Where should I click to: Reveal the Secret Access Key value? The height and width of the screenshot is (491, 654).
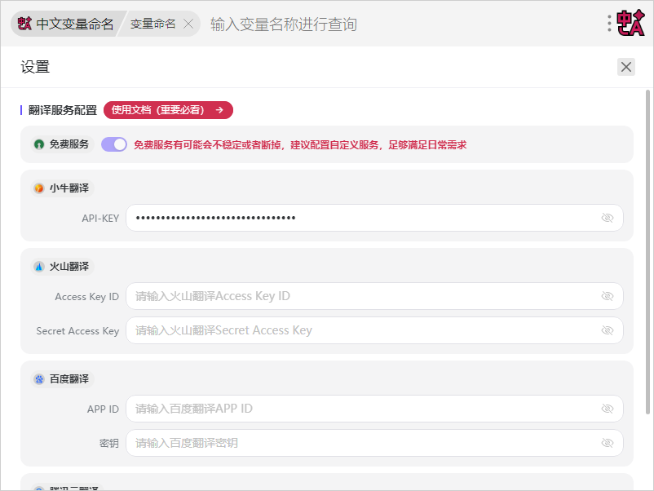[608, 330]
